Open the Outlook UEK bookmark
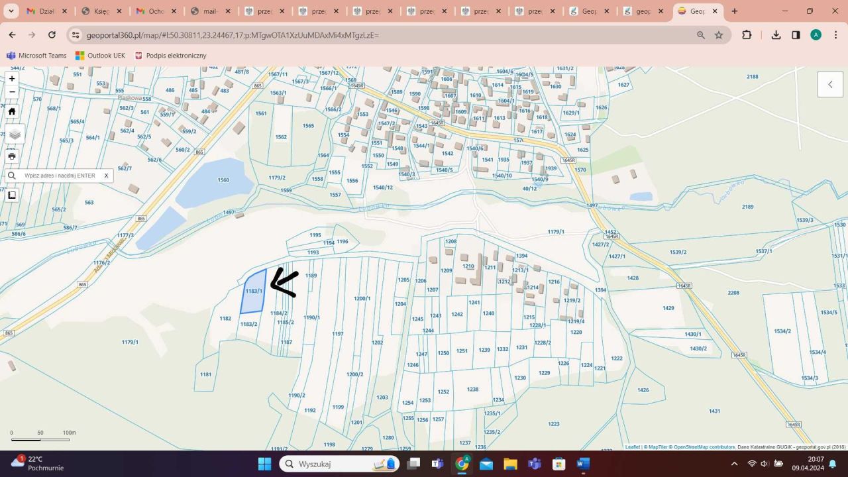 [x=100, y=56]
